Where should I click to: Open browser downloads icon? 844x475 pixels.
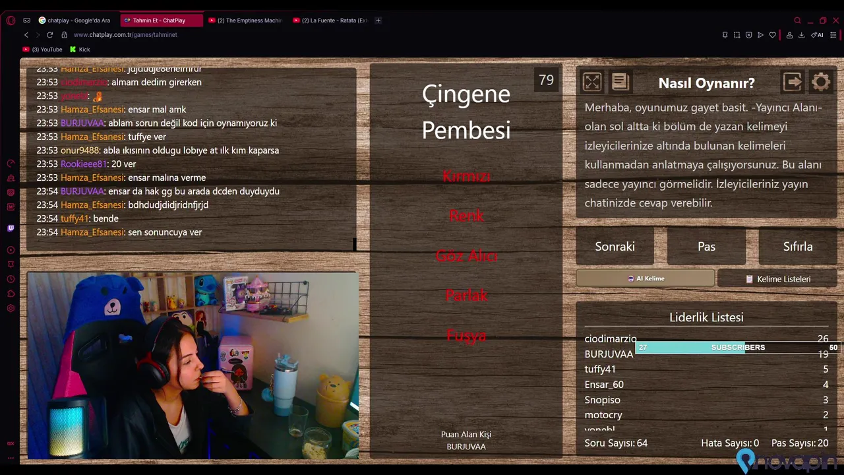click(801, 35)
